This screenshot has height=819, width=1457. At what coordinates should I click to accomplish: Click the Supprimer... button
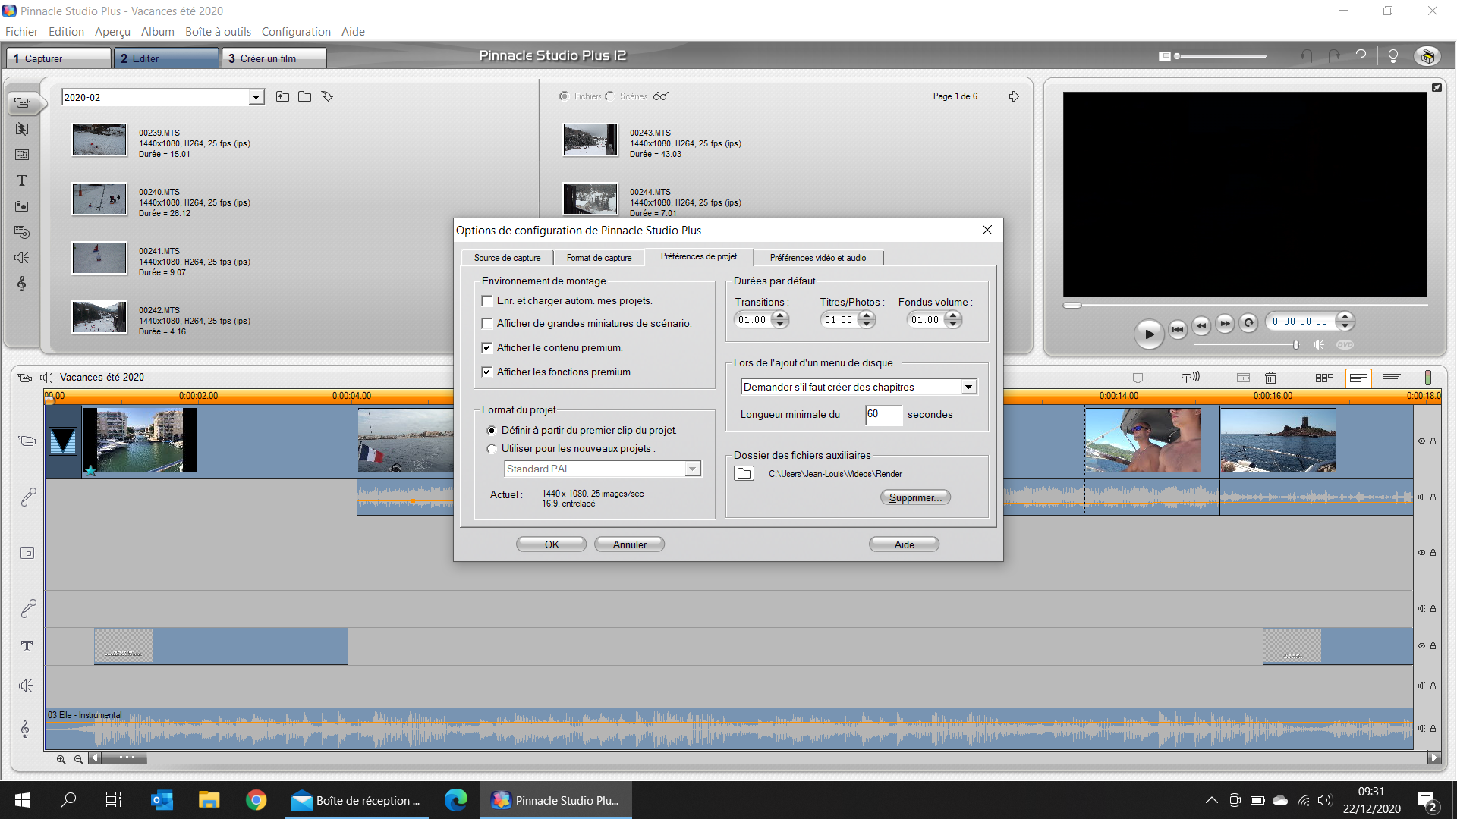coord(915,497)
